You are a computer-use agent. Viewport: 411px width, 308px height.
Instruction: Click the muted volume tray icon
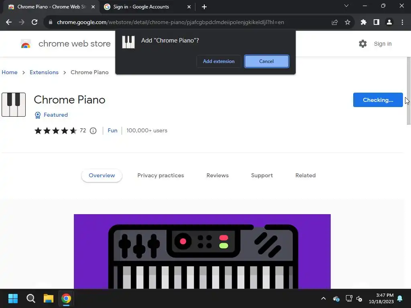359,298
